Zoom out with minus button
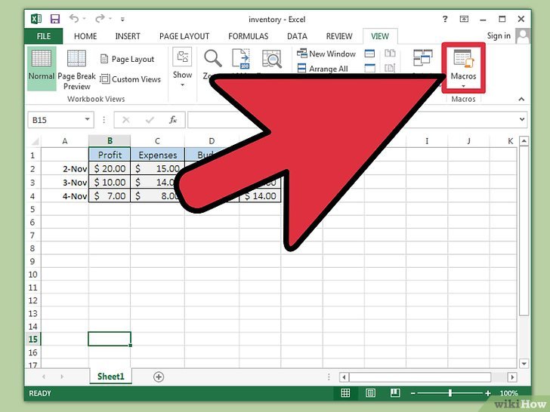 pyautogui.click(x=412, y=393)
